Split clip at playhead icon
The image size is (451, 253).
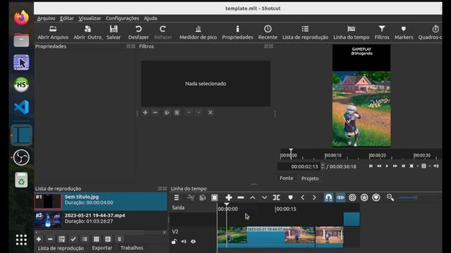(x=276, y=197)
